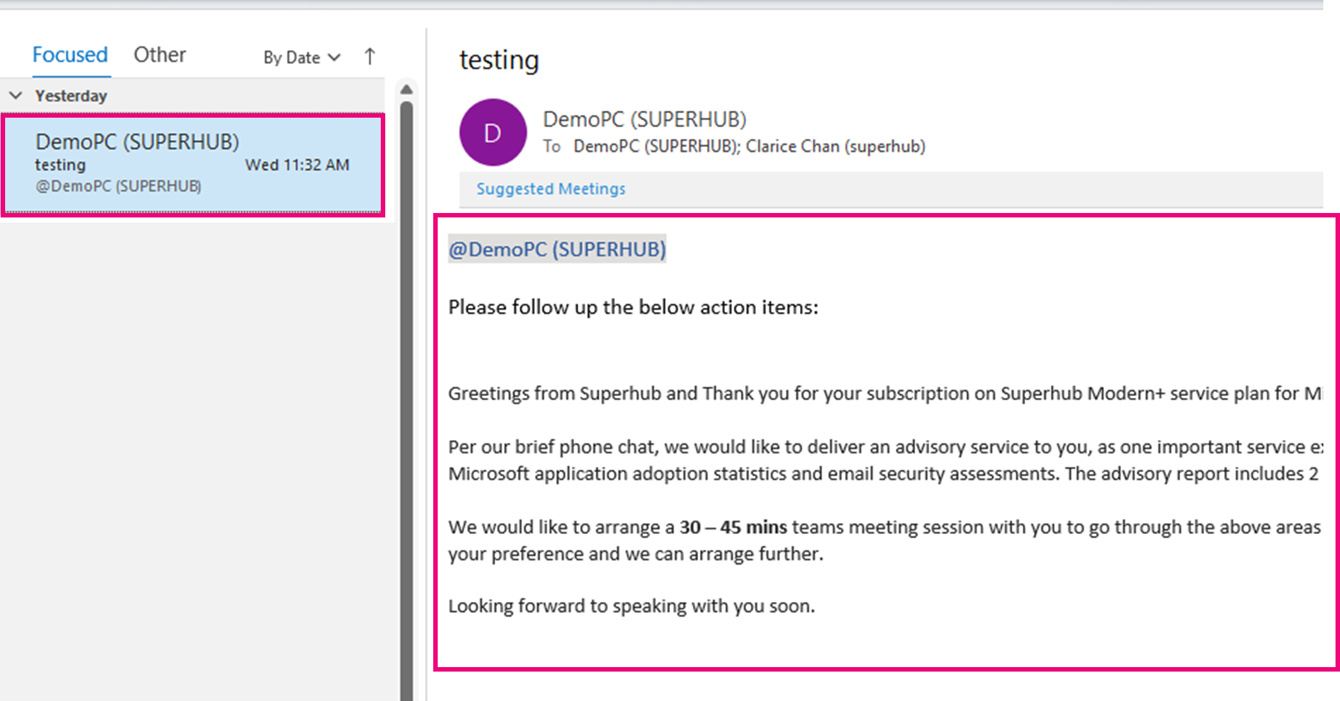Collapse the Yesterday message group

[16, 96]
